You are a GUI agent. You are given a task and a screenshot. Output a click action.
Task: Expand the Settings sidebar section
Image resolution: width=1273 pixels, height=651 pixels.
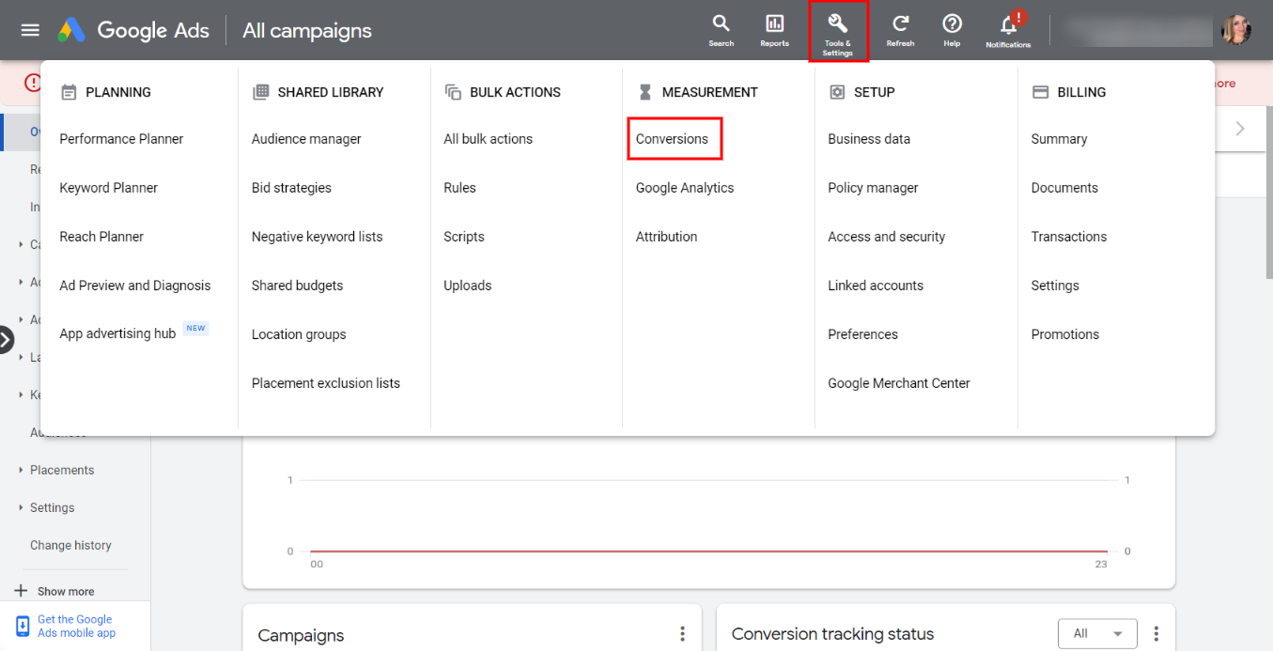pyautogui.click(x=53, y=507)
